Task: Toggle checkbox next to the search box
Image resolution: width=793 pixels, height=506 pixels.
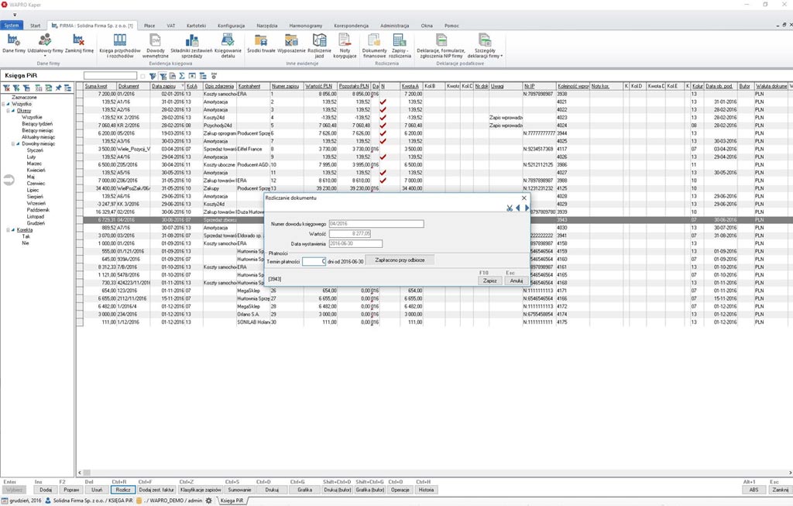Action: point(143,76)
